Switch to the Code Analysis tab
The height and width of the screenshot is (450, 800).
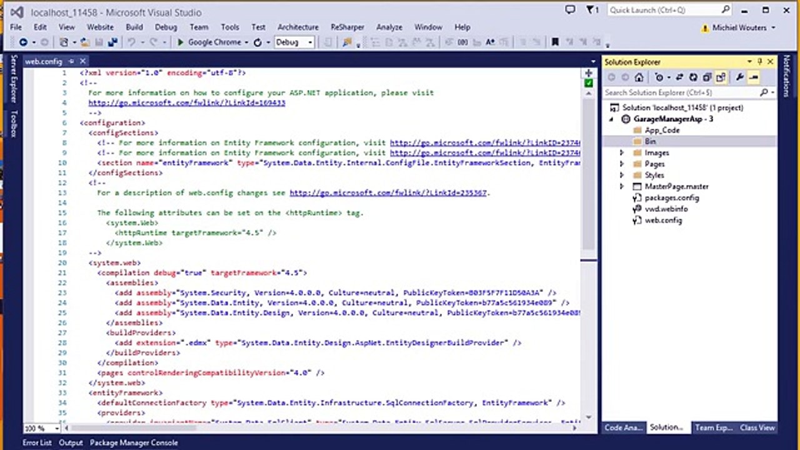point(622,428)
